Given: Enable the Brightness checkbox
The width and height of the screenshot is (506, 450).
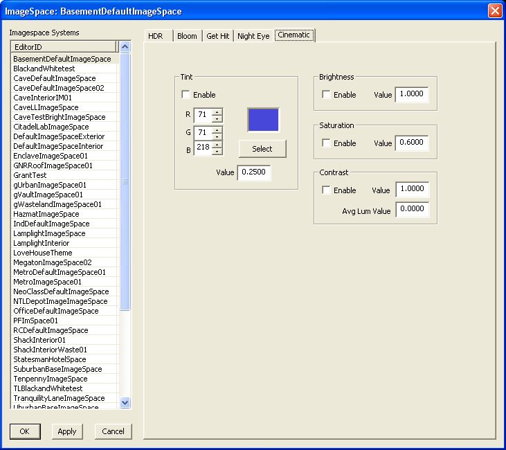Looking at the screenshot, I should tap(326, 95).
